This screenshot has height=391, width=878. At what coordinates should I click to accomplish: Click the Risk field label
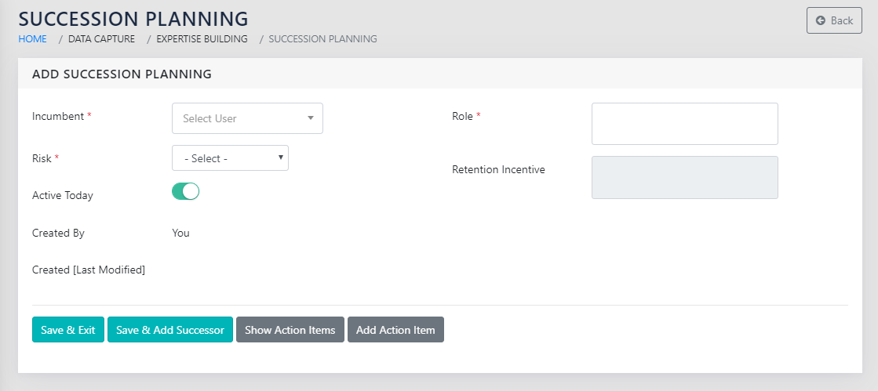[42, 158]
